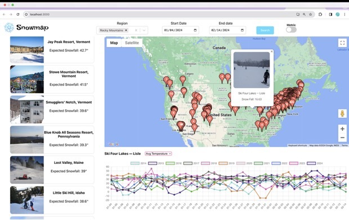This screenshot has height=220, width=349.
Task: Open Keyboard shortcuts on the map
Action: [x=297, y=145]
